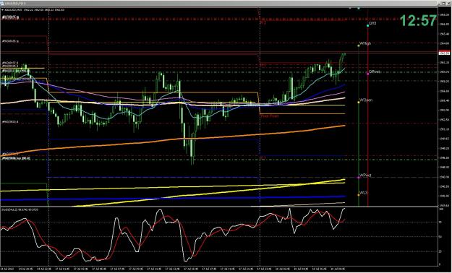Maximize the chart window

[x=444, y=3]
